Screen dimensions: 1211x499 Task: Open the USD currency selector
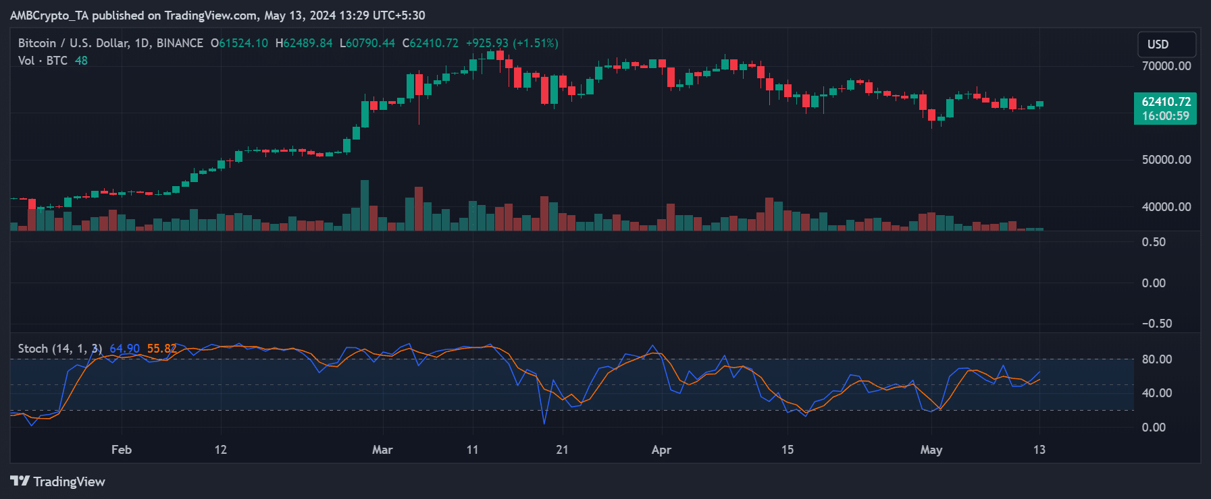[1166, 45]
